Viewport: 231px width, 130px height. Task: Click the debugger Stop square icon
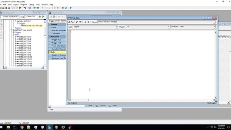[58, 8]
